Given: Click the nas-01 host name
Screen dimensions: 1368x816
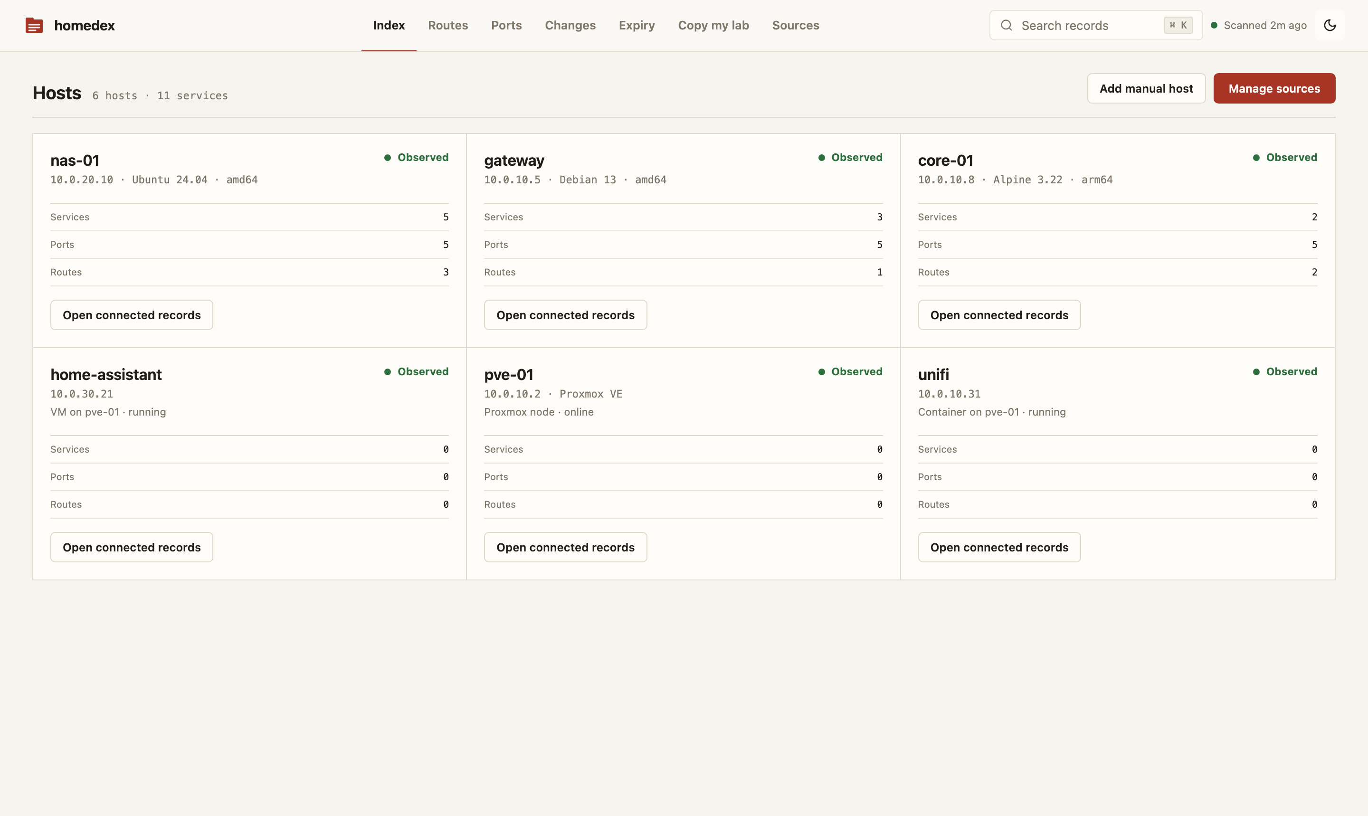Looking at the screenshot, I should 75,161.
